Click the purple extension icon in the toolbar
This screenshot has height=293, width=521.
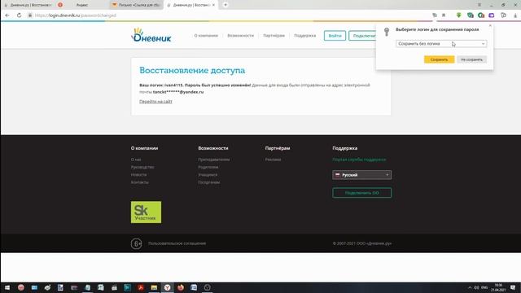pyautogui.click(x=492, y=15)
